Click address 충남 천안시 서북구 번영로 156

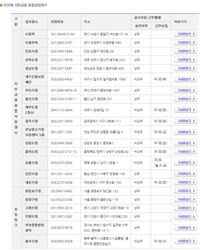[104, 174]
